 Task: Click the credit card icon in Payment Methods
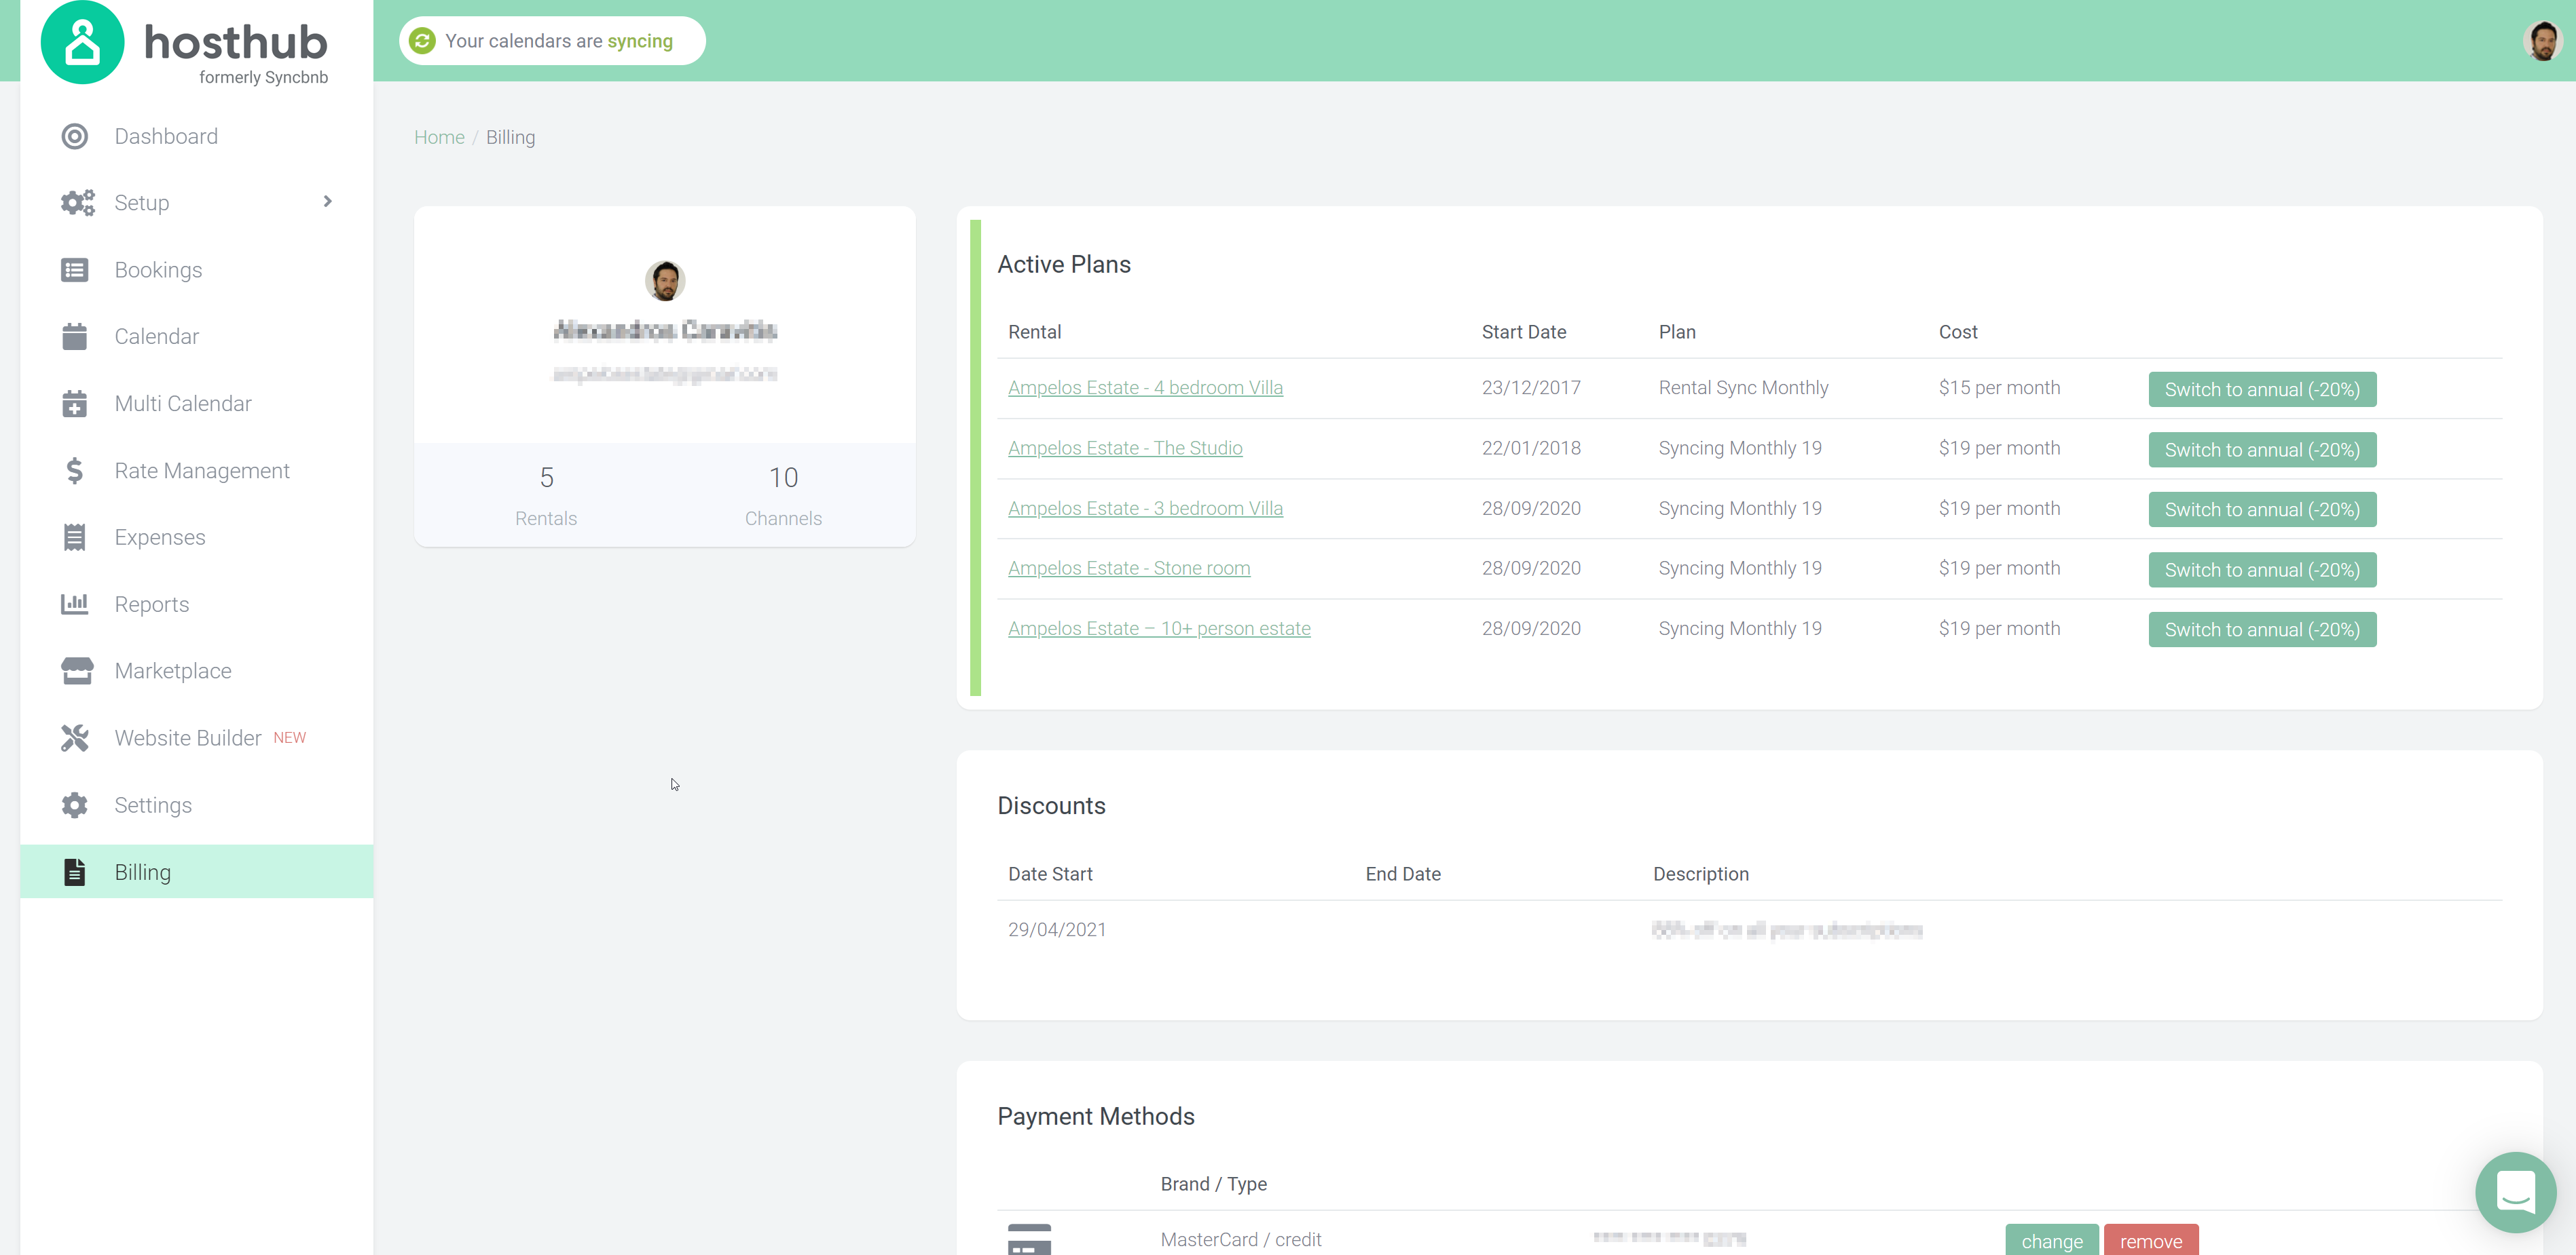pos(1029,1239)
